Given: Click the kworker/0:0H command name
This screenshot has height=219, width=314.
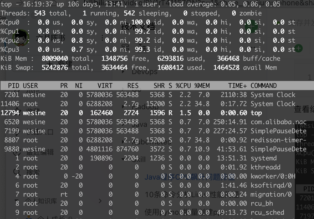Looking at the screenshot, I should coord(273,176).
